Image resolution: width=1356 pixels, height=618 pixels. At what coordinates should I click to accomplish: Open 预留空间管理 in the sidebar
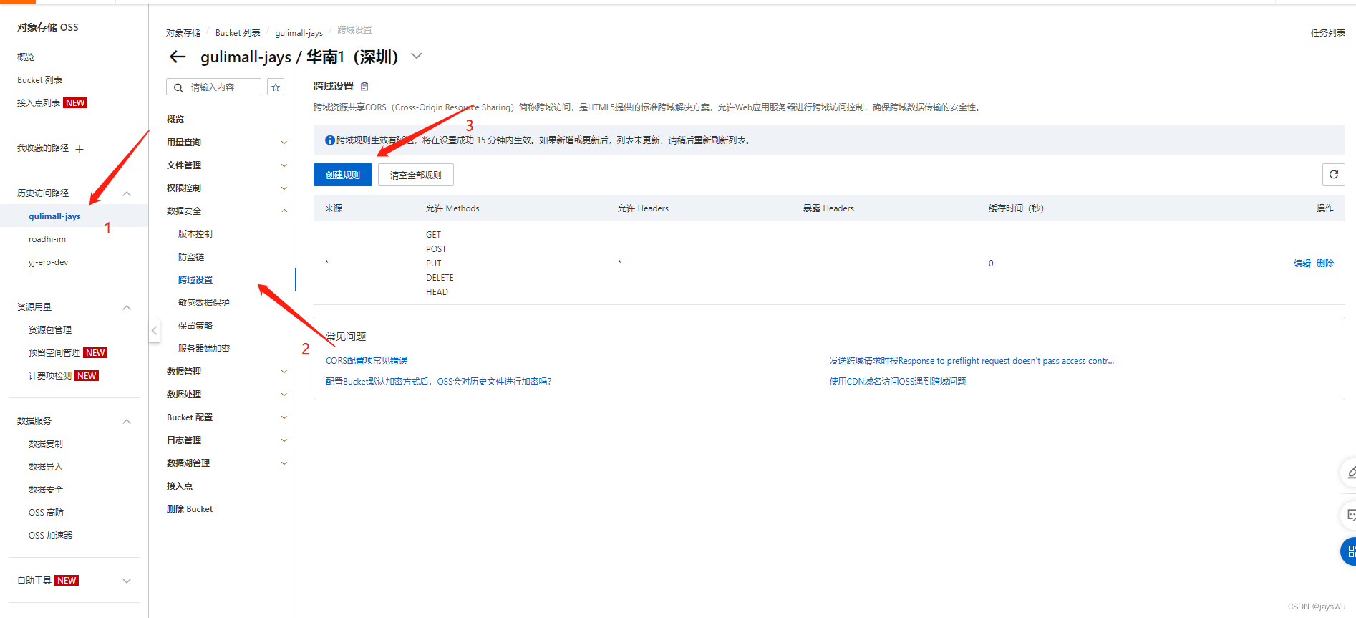click(x=54, y=353)
